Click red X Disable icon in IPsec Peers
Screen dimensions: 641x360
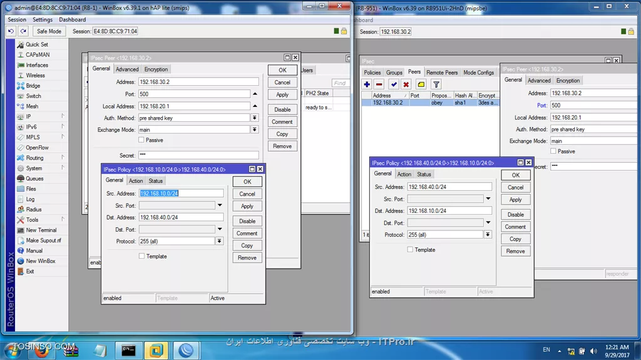click(x=406, y=85)
